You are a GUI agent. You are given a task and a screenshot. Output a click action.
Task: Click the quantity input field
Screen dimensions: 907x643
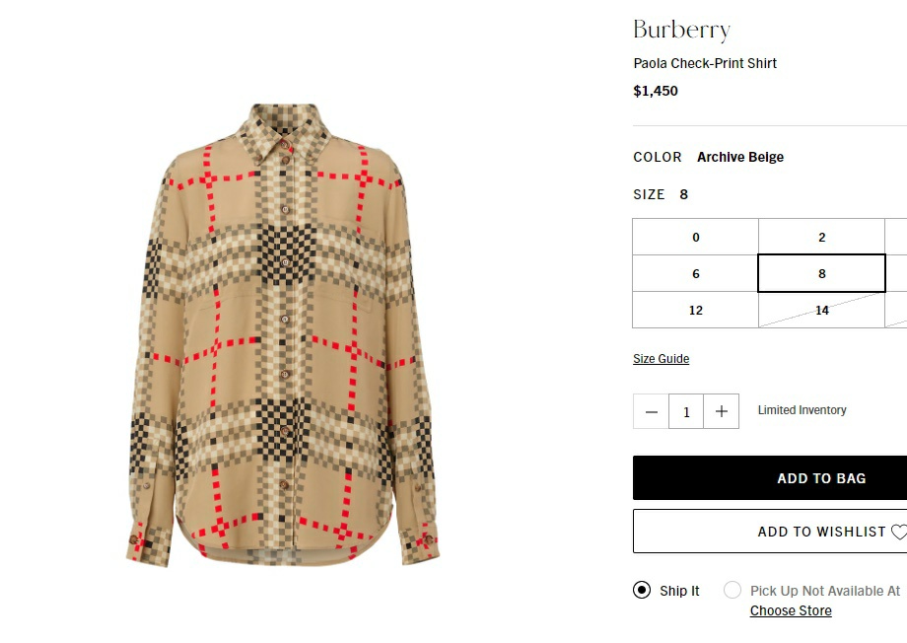686,411
